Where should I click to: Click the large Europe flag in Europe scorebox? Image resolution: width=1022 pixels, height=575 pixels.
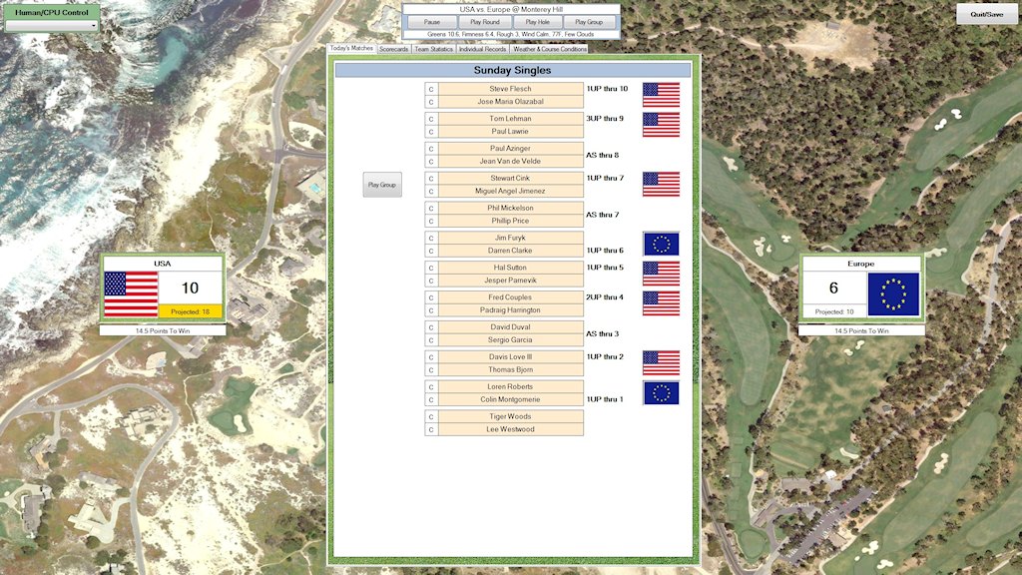892,294
